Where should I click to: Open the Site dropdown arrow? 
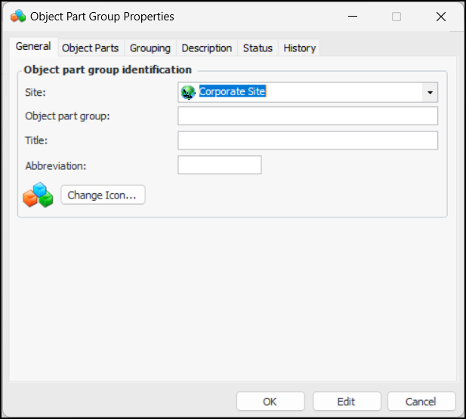tap(430, 92)
